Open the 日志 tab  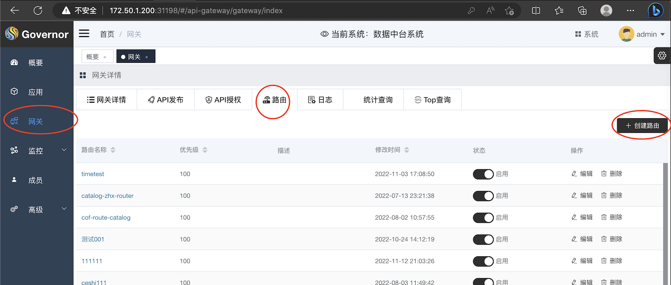tap(320, 100)
